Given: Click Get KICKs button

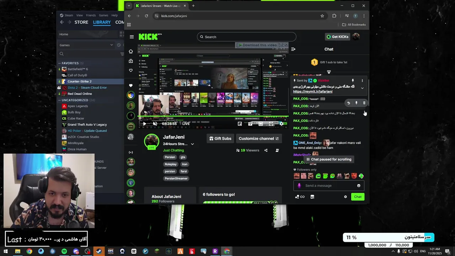Looking at the screenshot, I should [x=337, y=37].
